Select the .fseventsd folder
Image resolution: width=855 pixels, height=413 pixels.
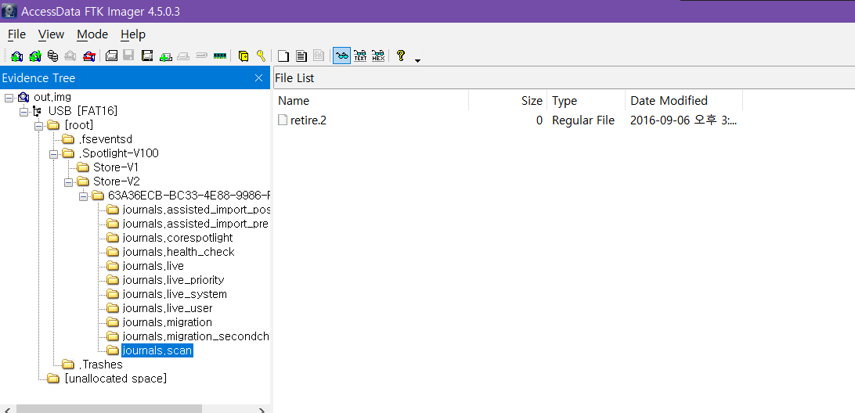105,139
